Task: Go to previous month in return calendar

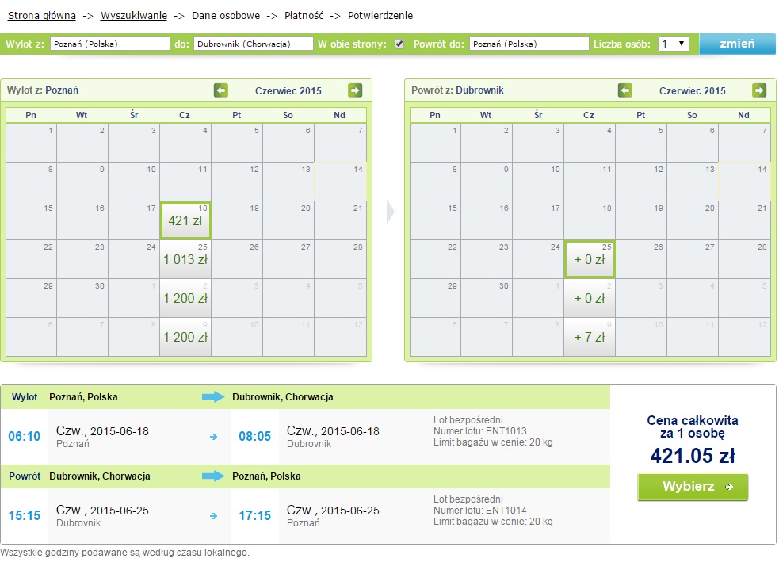Action: 625,90
